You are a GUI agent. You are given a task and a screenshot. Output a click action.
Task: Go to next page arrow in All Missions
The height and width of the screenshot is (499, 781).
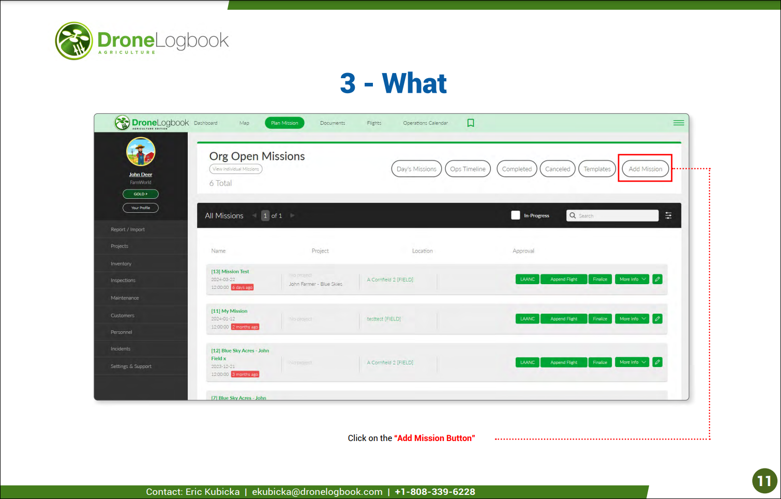coord(292,215)
